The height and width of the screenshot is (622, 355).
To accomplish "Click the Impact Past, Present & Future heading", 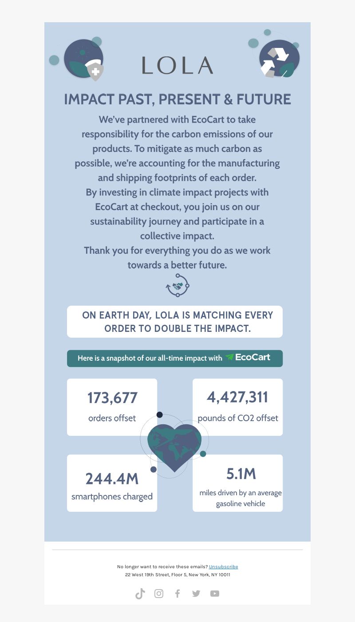I will pyautogui.click(x=177, y=100).
